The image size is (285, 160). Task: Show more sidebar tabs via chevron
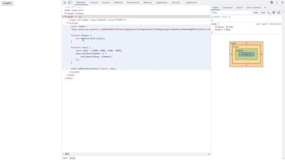pos(265,8)
